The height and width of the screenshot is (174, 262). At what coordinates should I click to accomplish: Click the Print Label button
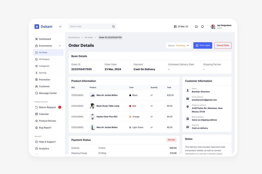pyautogui.click(x=203, y=46)
